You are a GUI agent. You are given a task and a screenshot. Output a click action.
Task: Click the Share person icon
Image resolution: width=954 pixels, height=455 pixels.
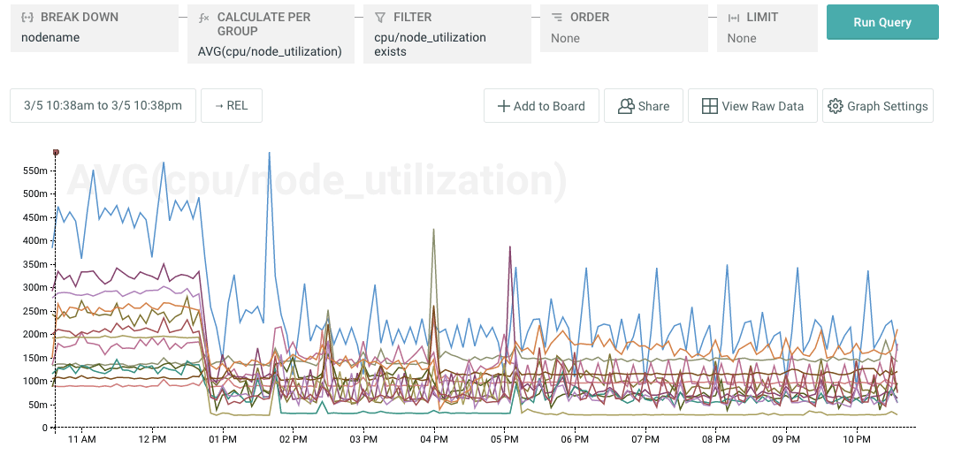626,106
